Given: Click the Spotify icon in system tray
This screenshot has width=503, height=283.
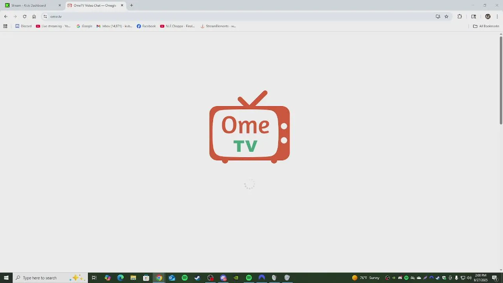Looking at the screenshot, I should pos(406,278).
